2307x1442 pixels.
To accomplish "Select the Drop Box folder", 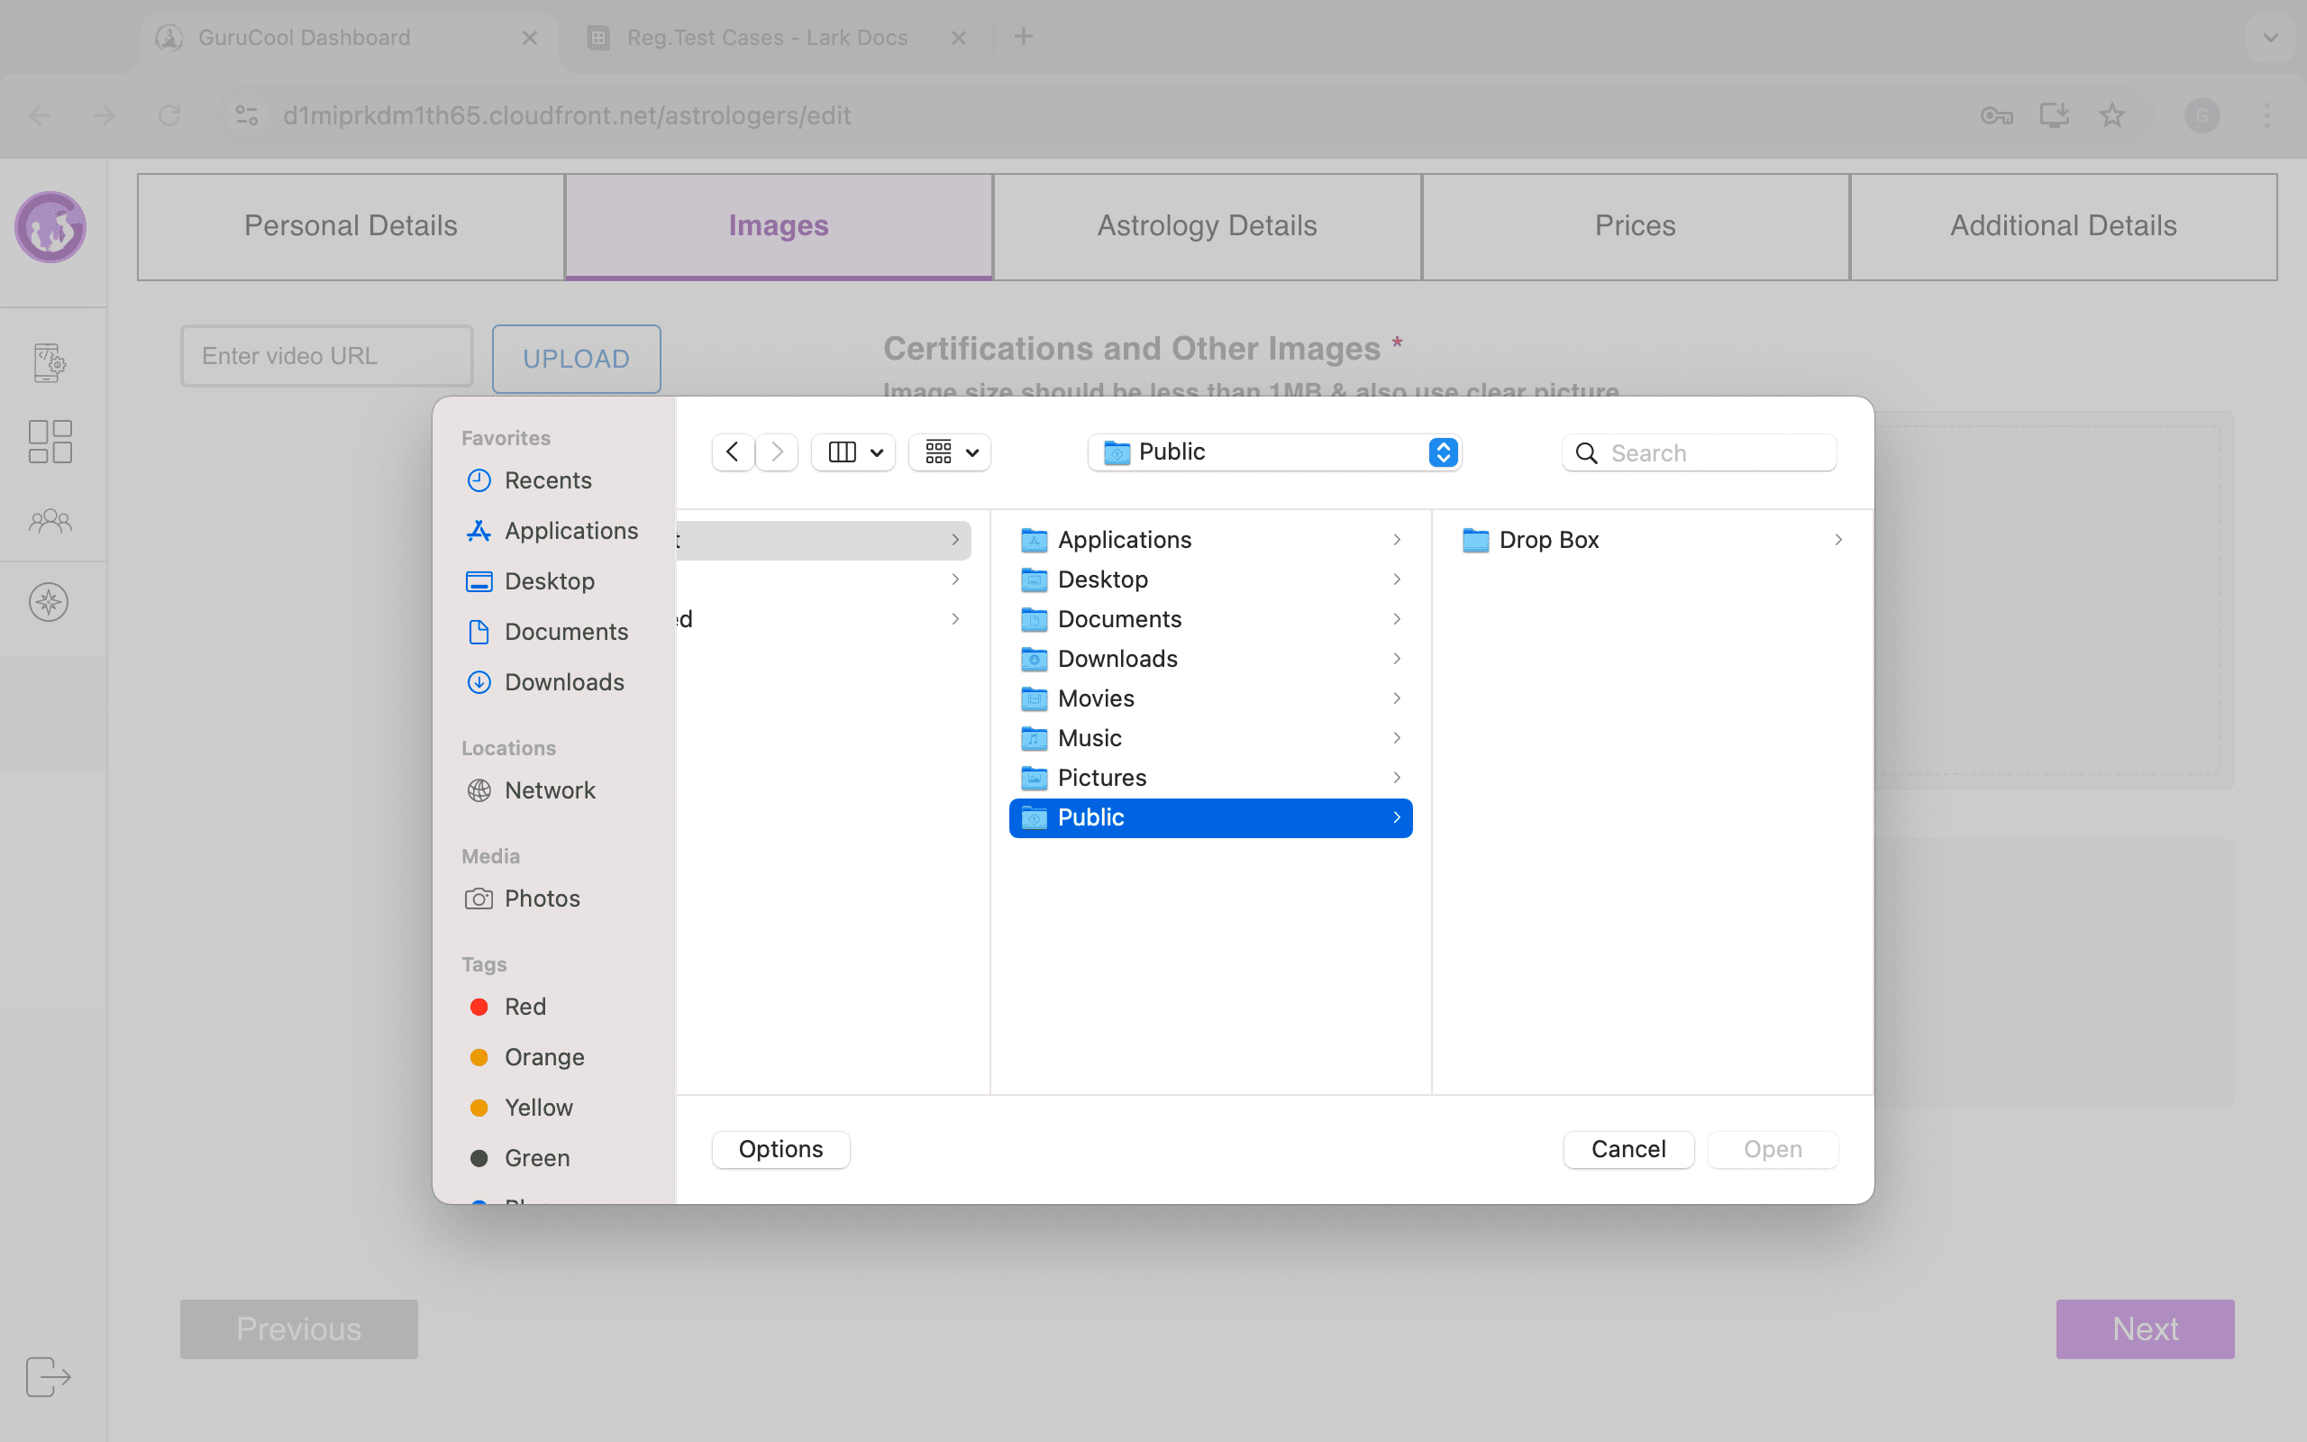I will click(1548, 540).
